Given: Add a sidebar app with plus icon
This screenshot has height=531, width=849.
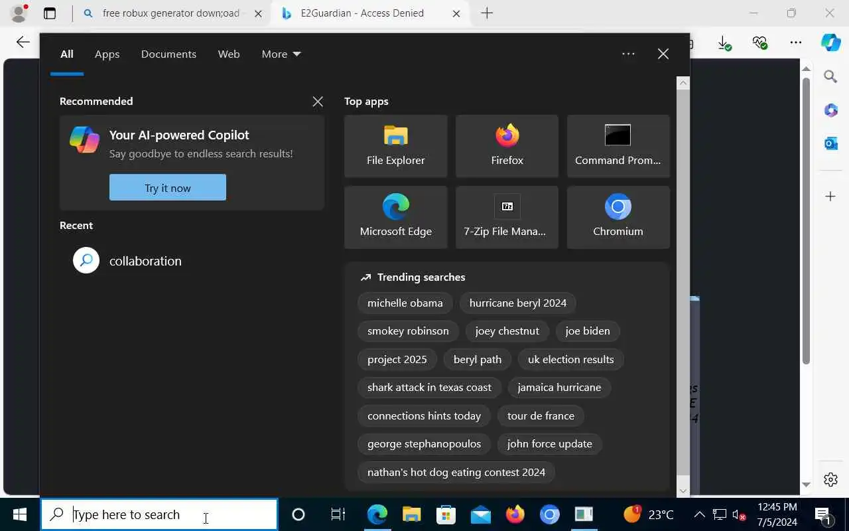Looking at the screenshot, I should click(x=830, y=196).
